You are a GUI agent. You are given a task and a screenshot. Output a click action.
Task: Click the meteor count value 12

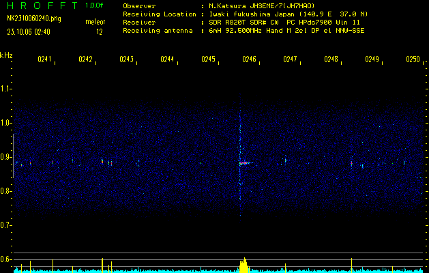pos(100,31)
